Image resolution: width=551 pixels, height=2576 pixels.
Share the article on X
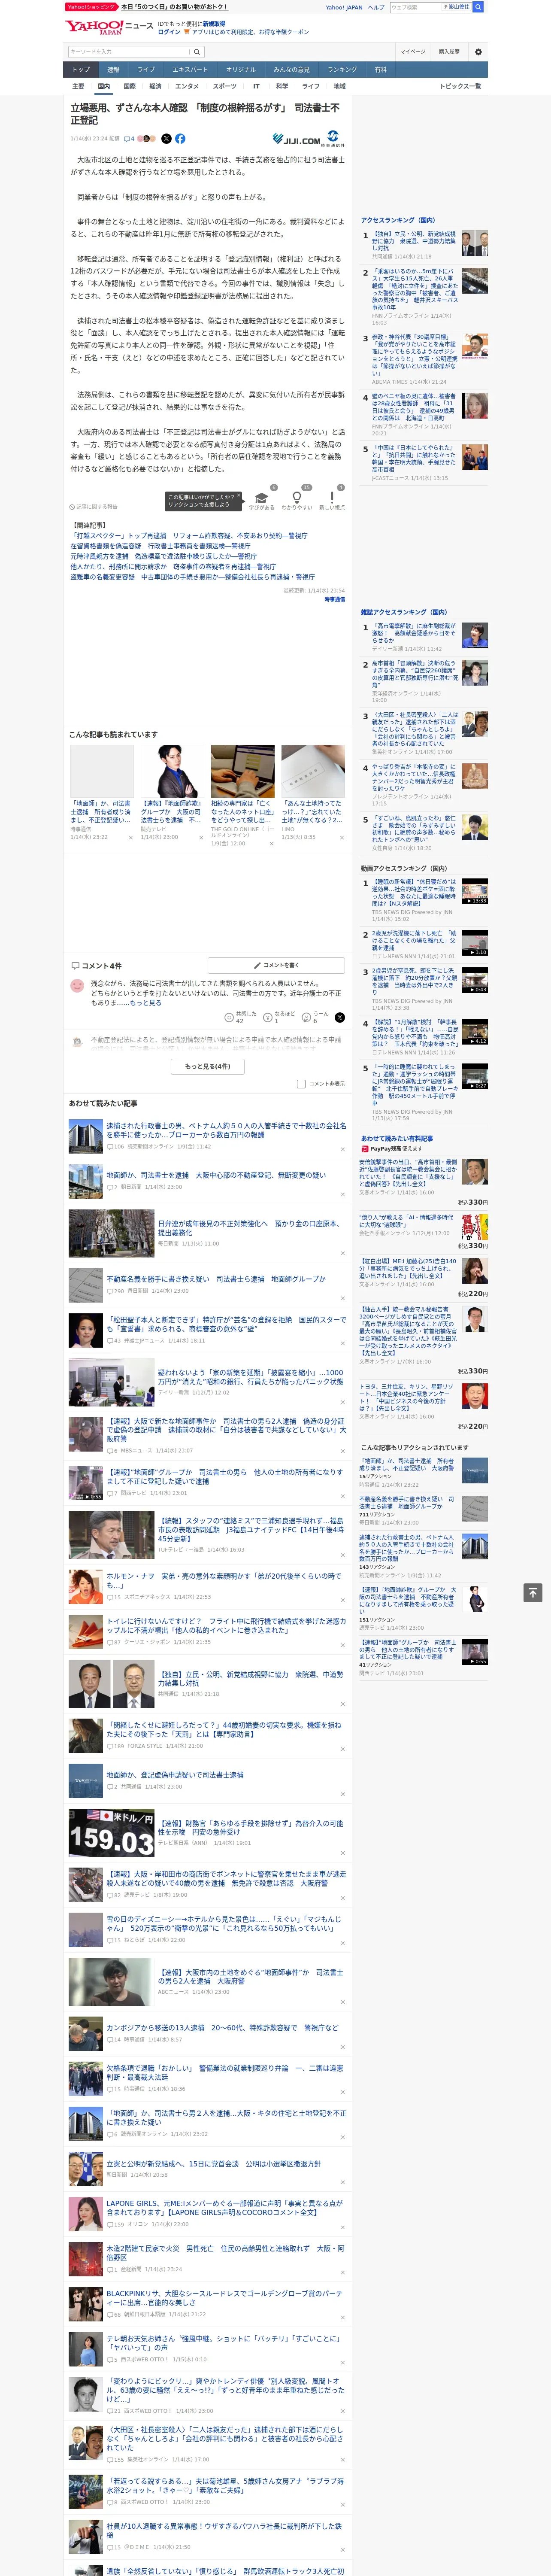tap(166, 139)
